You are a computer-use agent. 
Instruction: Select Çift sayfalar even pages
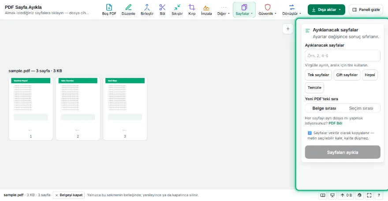tap(347, 75)
